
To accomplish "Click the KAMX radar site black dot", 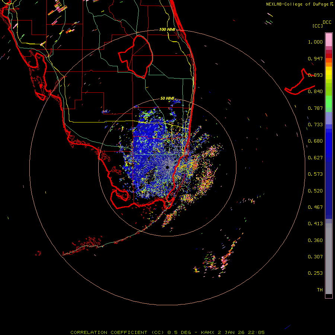I will click(x=167, y=167).
